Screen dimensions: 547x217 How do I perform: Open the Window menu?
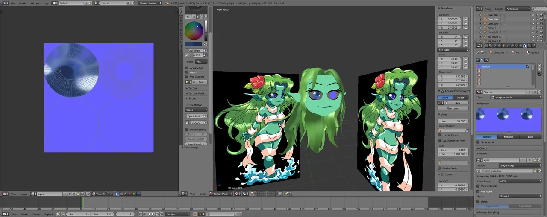[x=35, y=3]
